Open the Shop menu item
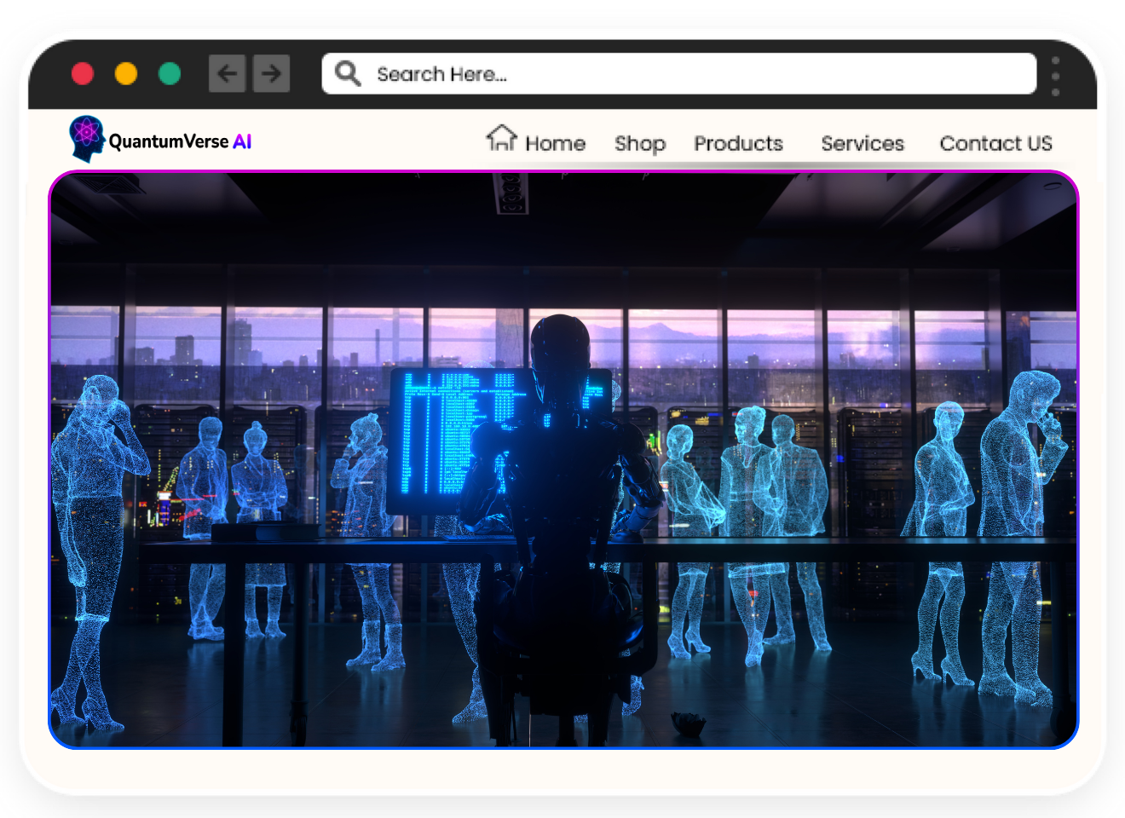The width and height of the screenshot is (1125, 818). 640,143
